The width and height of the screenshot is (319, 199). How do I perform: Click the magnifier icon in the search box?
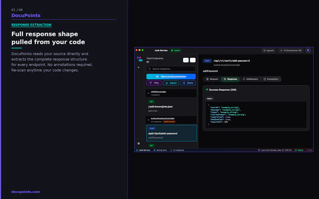point(150,69)
